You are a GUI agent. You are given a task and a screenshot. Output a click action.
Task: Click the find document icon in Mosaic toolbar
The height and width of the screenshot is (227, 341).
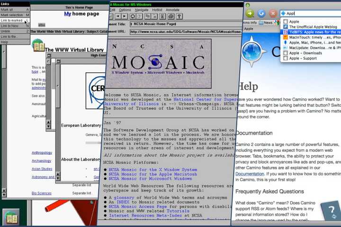(x=162, y=16)
